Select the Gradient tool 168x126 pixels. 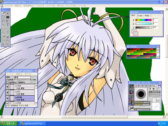(x=8, y=21)
